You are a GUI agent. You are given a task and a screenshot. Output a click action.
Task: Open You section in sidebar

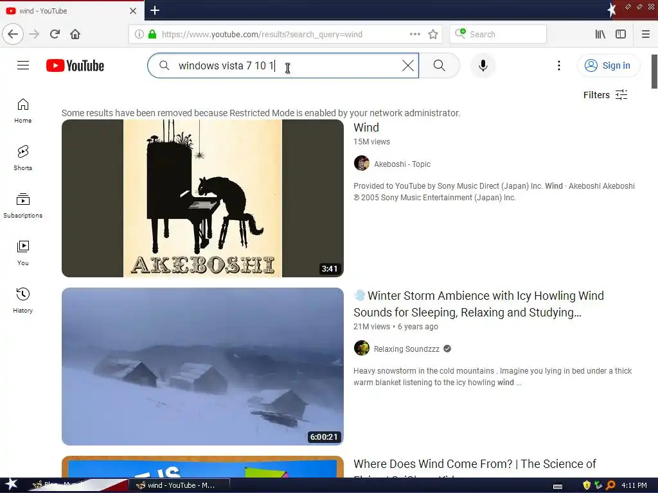click(x=23, y=253)
